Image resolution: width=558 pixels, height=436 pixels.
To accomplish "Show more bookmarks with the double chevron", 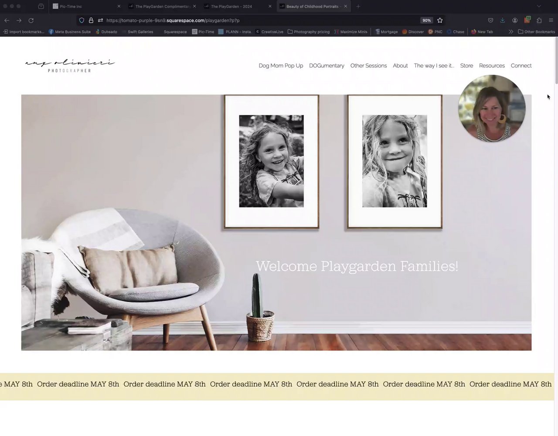I will point(510,32).
